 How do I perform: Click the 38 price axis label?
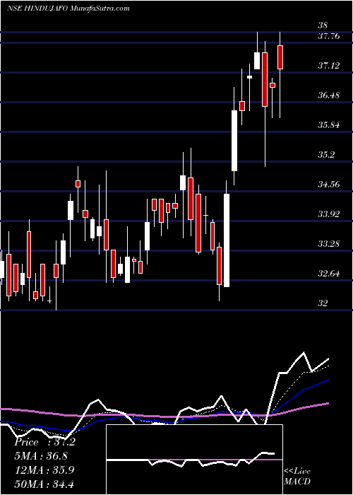(x=323, y=25)
